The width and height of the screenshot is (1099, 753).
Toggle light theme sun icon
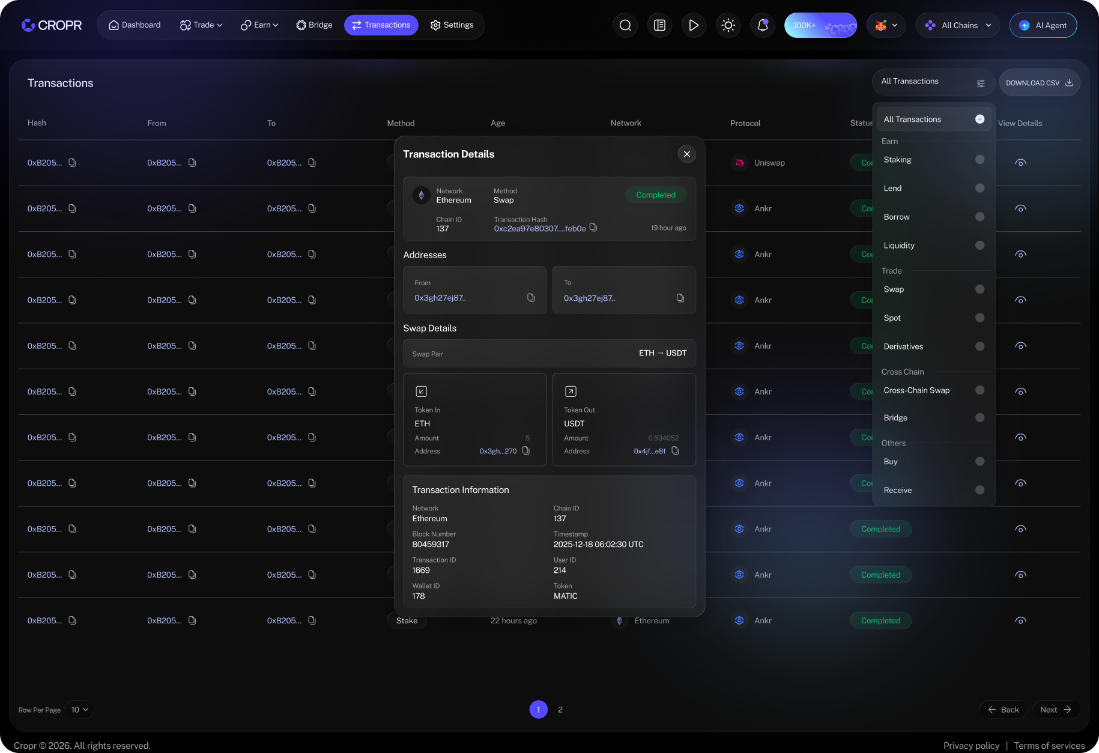tap(728, 25)
